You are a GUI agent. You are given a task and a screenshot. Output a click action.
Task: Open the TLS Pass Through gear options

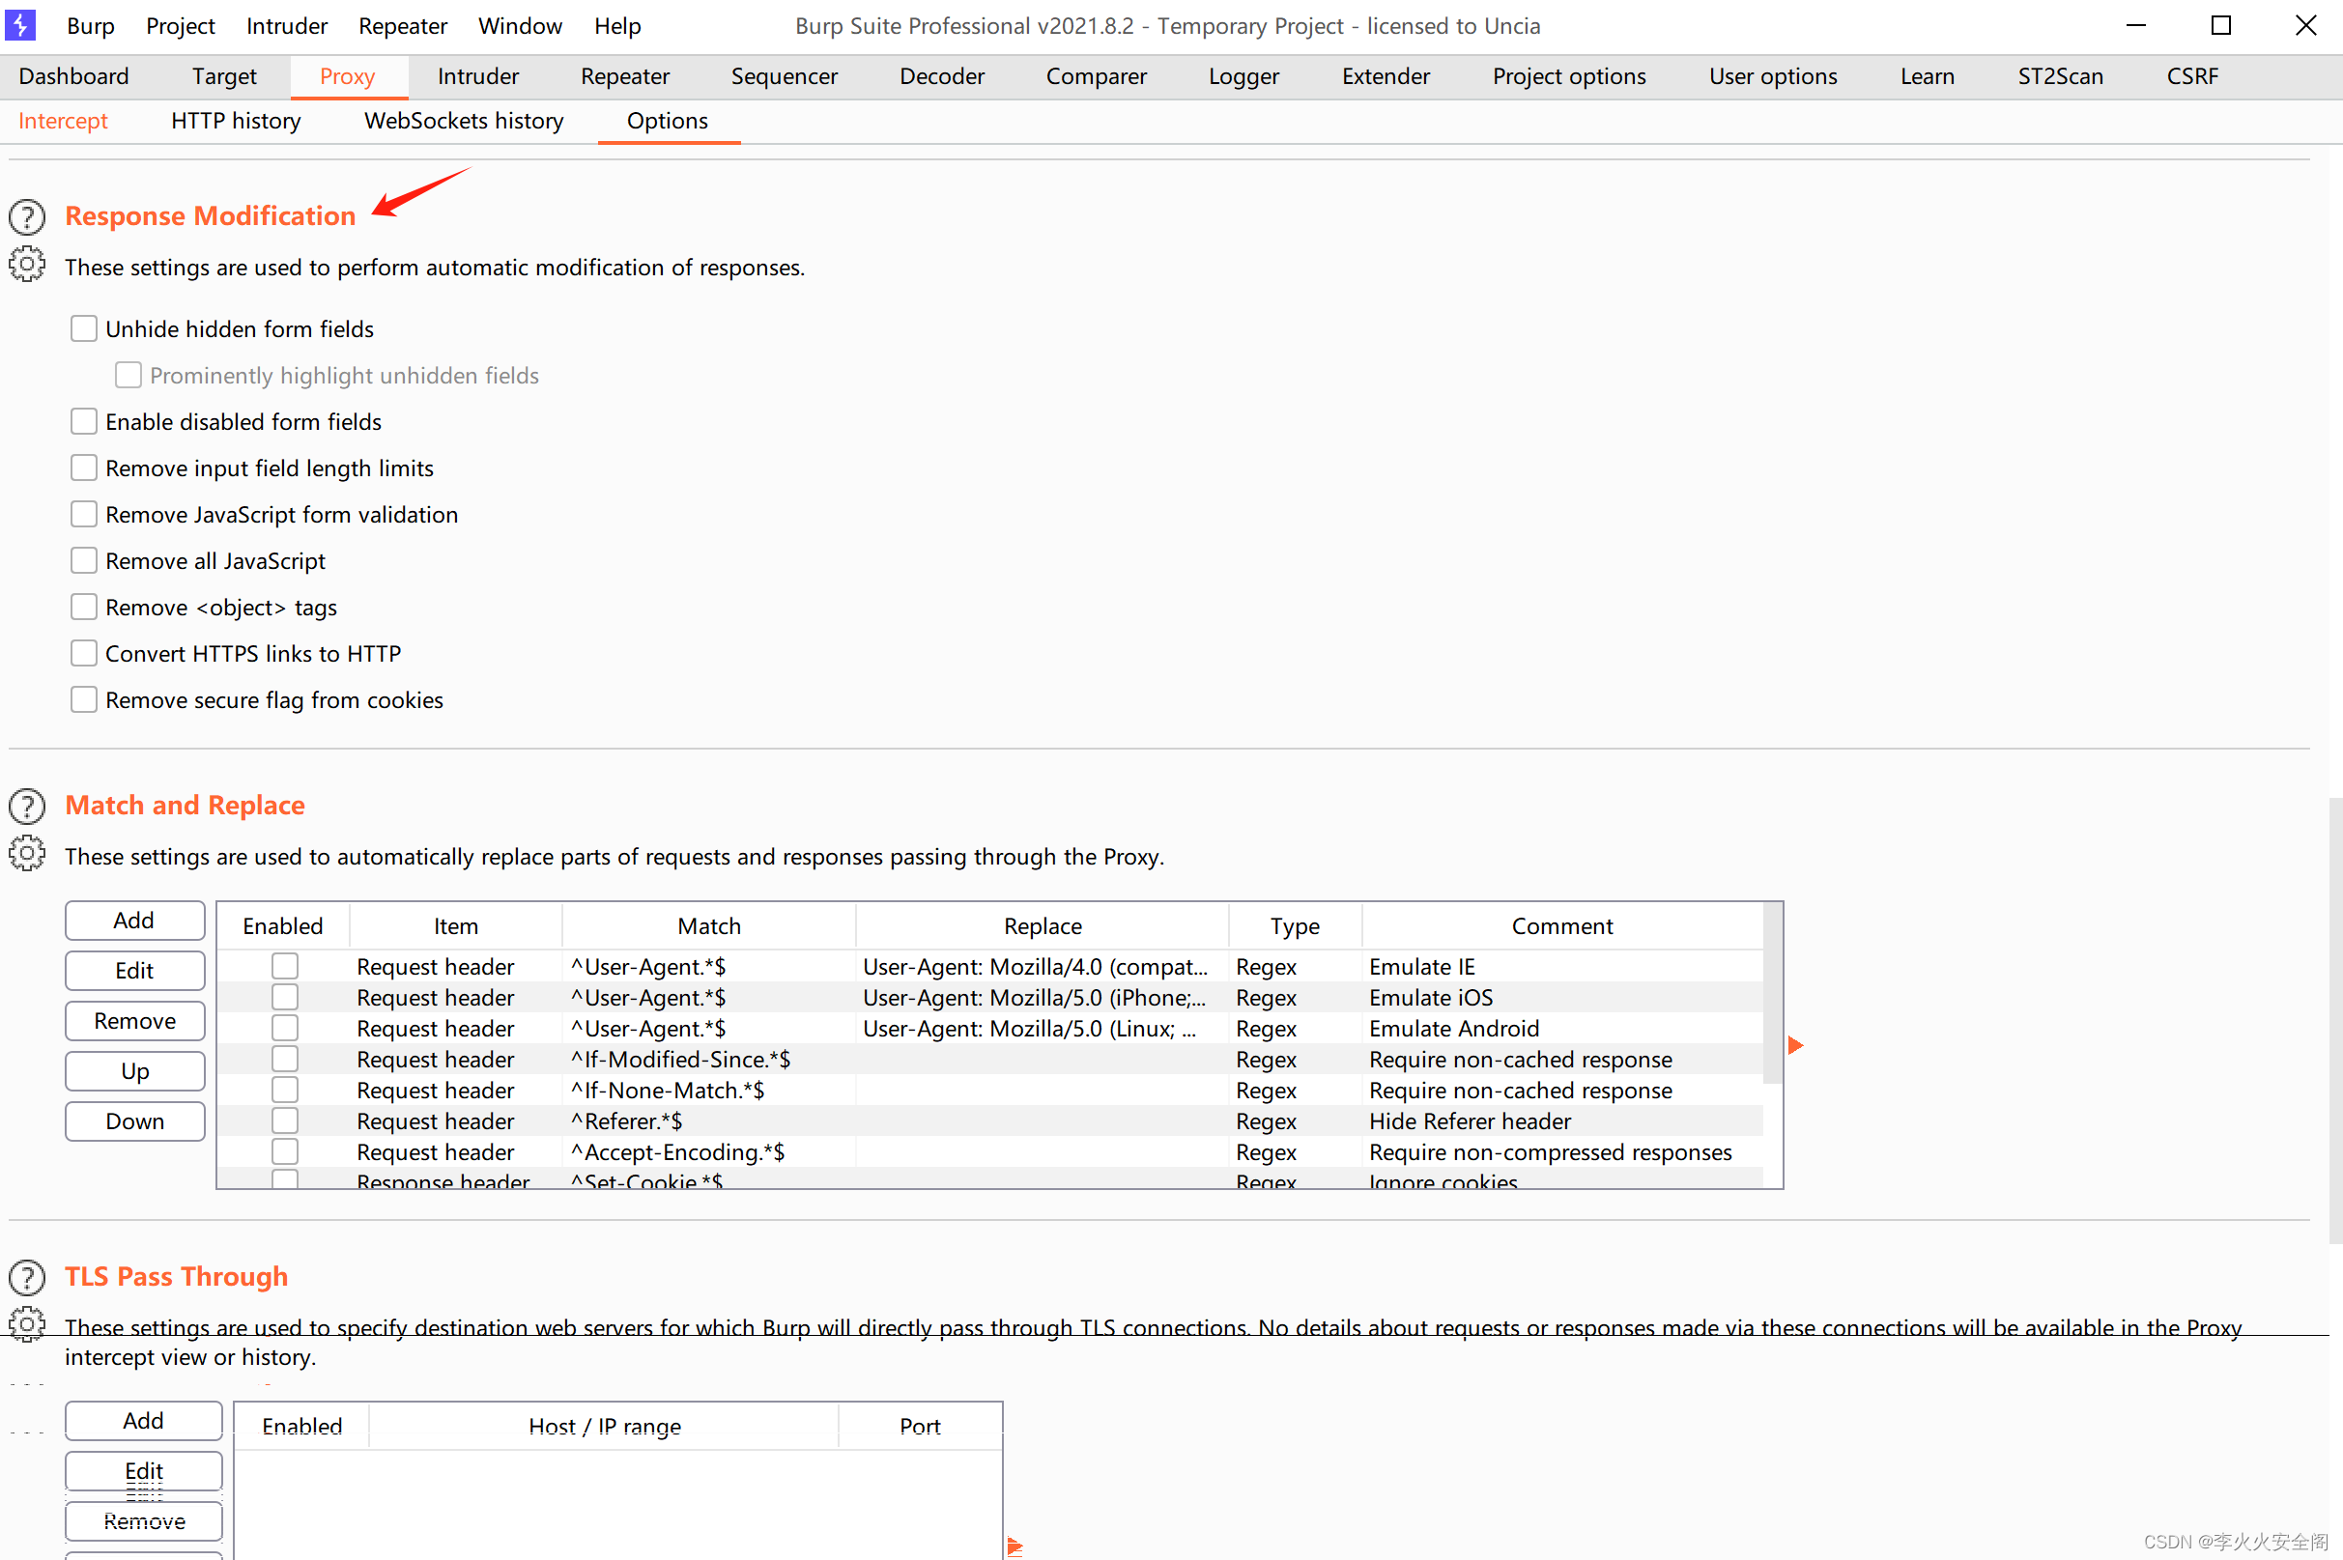coord(27,1324)
